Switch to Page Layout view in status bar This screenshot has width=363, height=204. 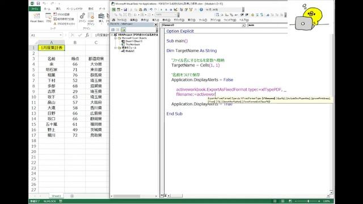(282, 201)
